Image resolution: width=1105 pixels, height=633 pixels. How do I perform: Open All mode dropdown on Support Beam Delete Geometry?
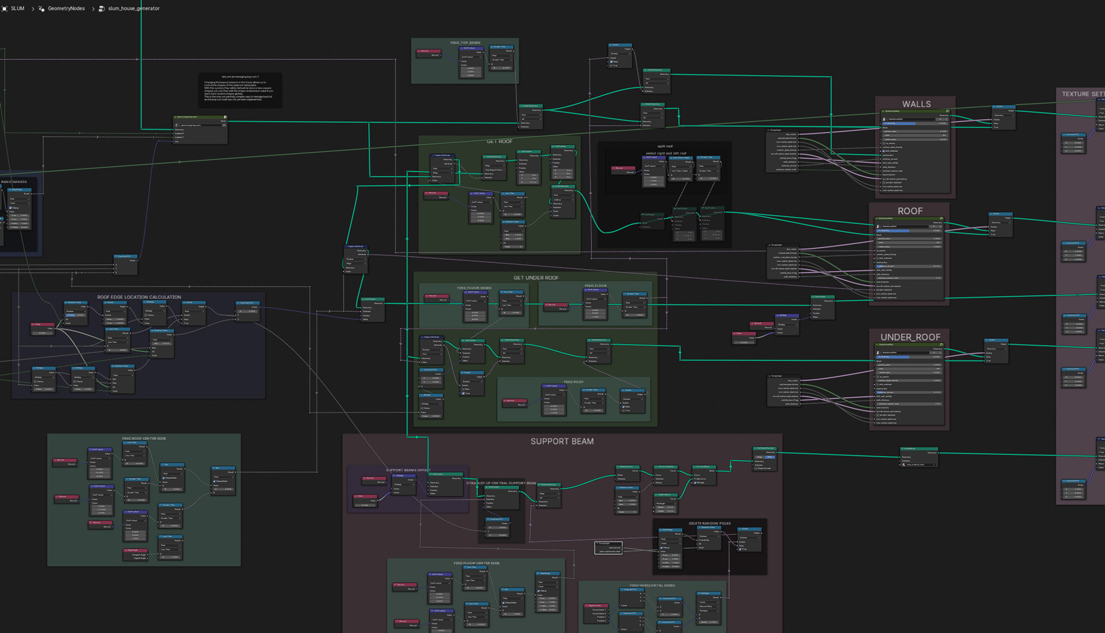[548, 497]
